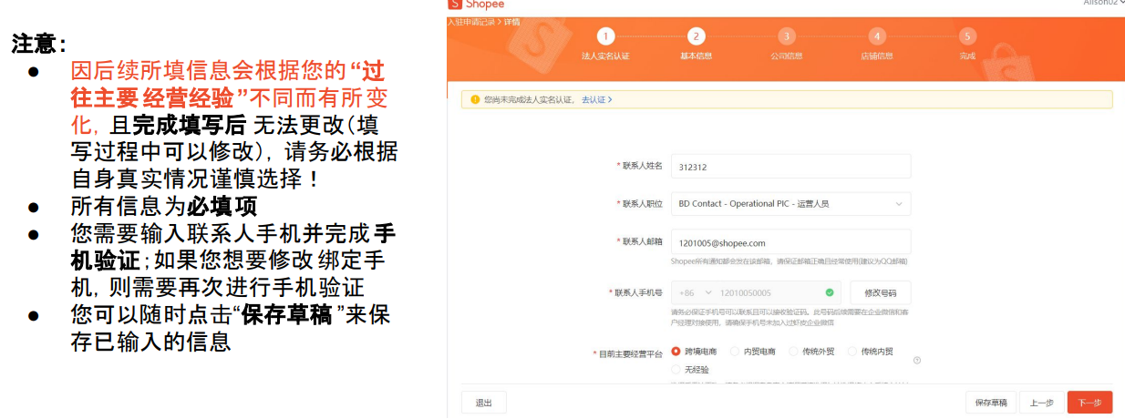Viewport: 1125px width, 419px height.
Task: Click the Shopee logo icon
Action: (x=454, y=5)
